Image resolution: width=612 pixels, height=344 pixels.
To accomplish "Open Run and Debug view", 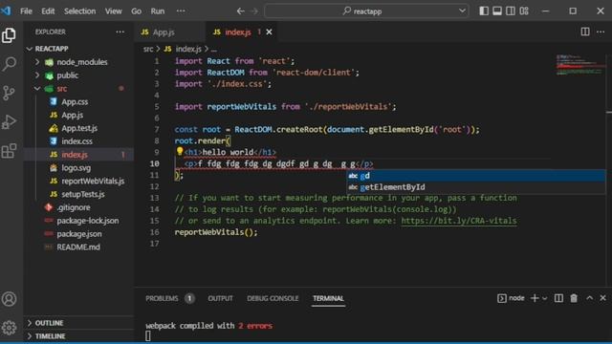I will (9, 122).
